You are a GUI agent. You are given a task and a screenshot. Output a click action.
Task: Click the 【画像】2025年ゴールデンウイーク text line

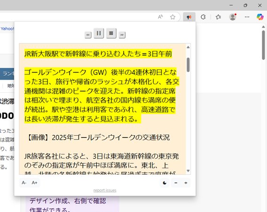[98, 138]
